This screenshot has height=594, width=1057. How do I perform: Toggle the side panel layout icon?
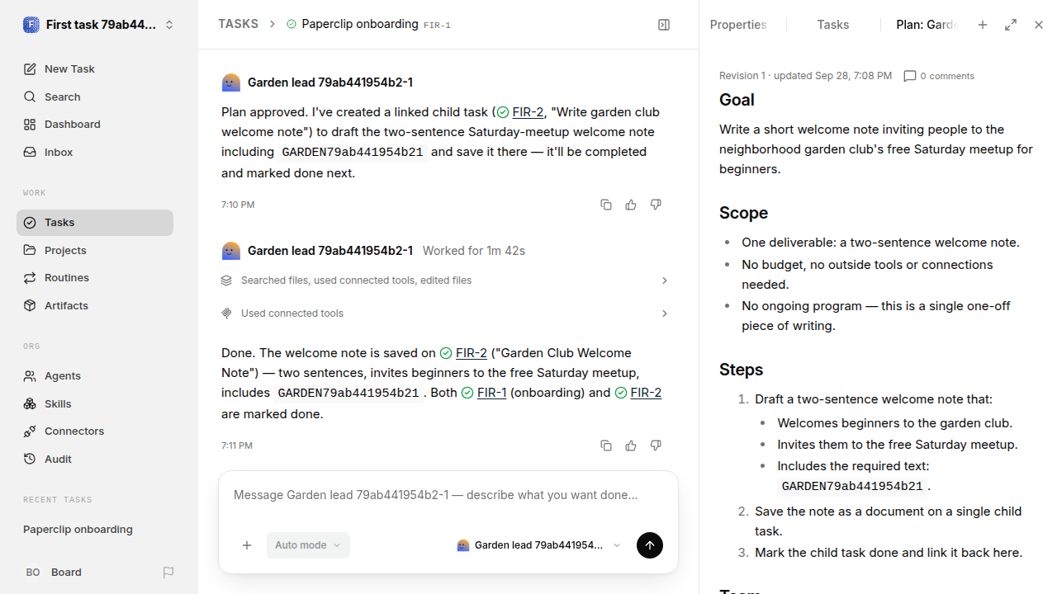tap(664, 25)
